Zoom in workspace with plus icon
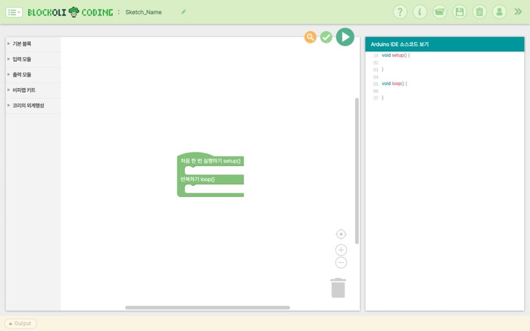 coord(341,250)
